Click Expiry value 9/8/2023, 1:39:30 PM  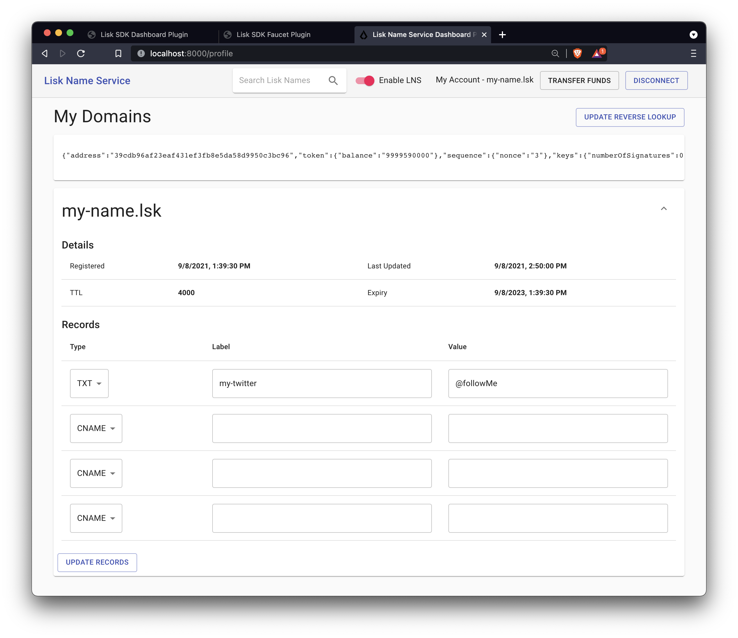point(530,293)
